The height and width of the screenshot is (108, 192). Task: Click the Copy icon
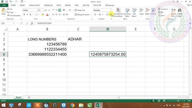click(x=8, y=12)
